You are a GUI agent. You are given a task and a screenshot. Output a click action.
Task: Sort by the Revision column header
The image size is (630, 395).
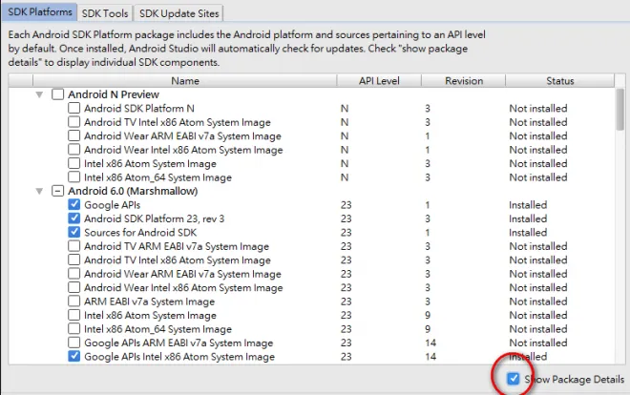coord(464,81)
